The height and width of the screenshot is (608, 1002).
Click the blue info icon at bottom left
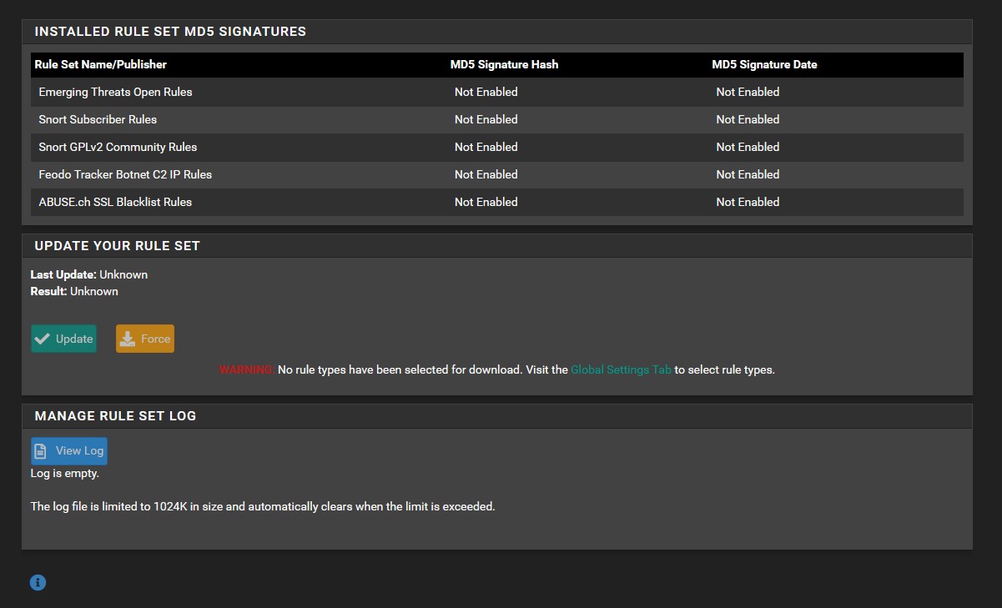[38, 582]
